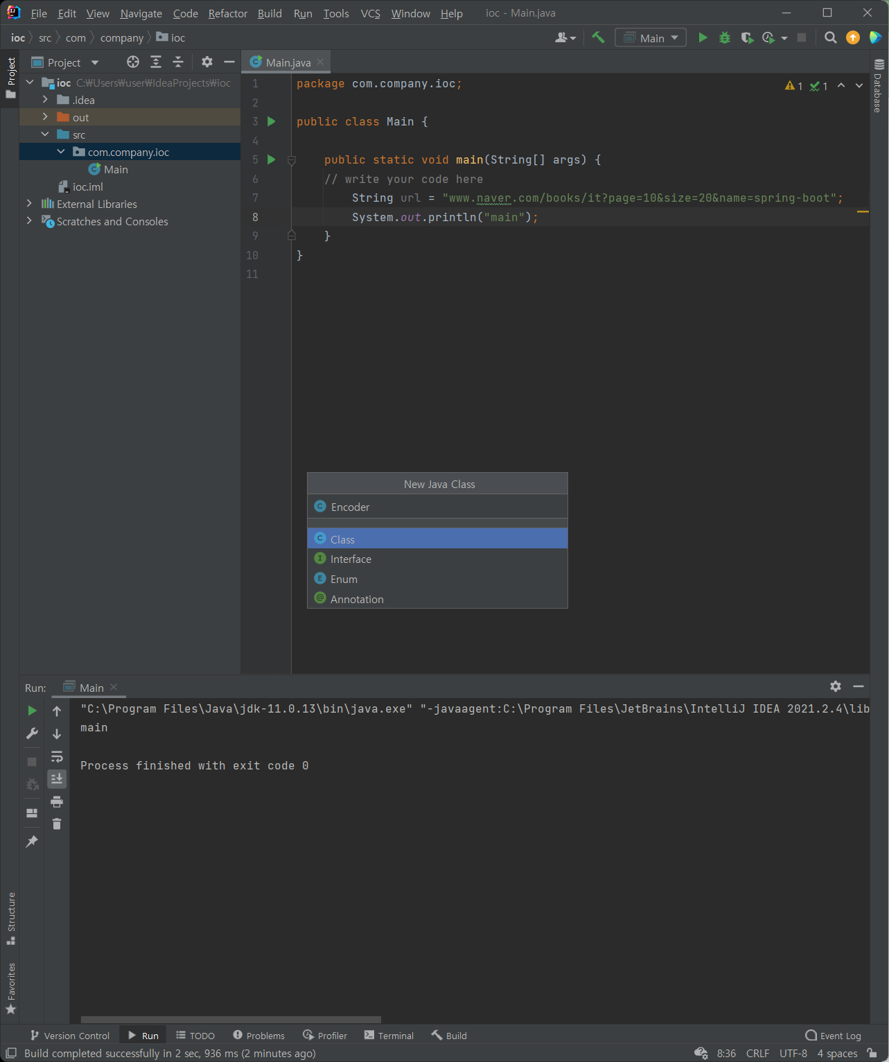Restore layout icon in Run panel
Image resolution: width=889 pixels, height=1062 pixels.
(x=32, y=812)
